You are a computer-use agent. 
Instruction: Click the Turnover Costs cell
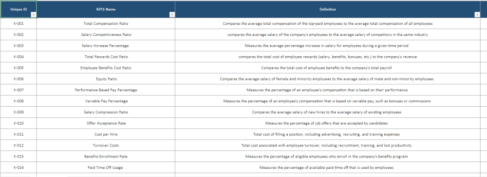106,145
